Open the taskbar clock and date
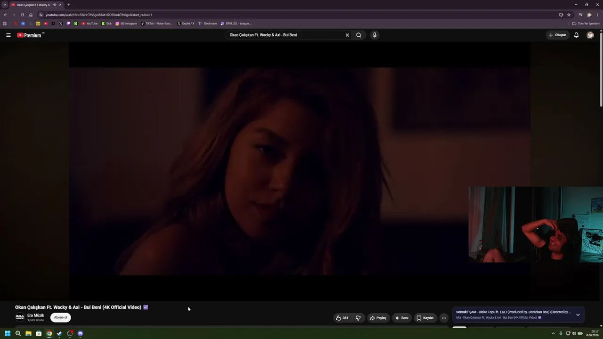Viewport: 603px width, 339px height. coord(592,333)
